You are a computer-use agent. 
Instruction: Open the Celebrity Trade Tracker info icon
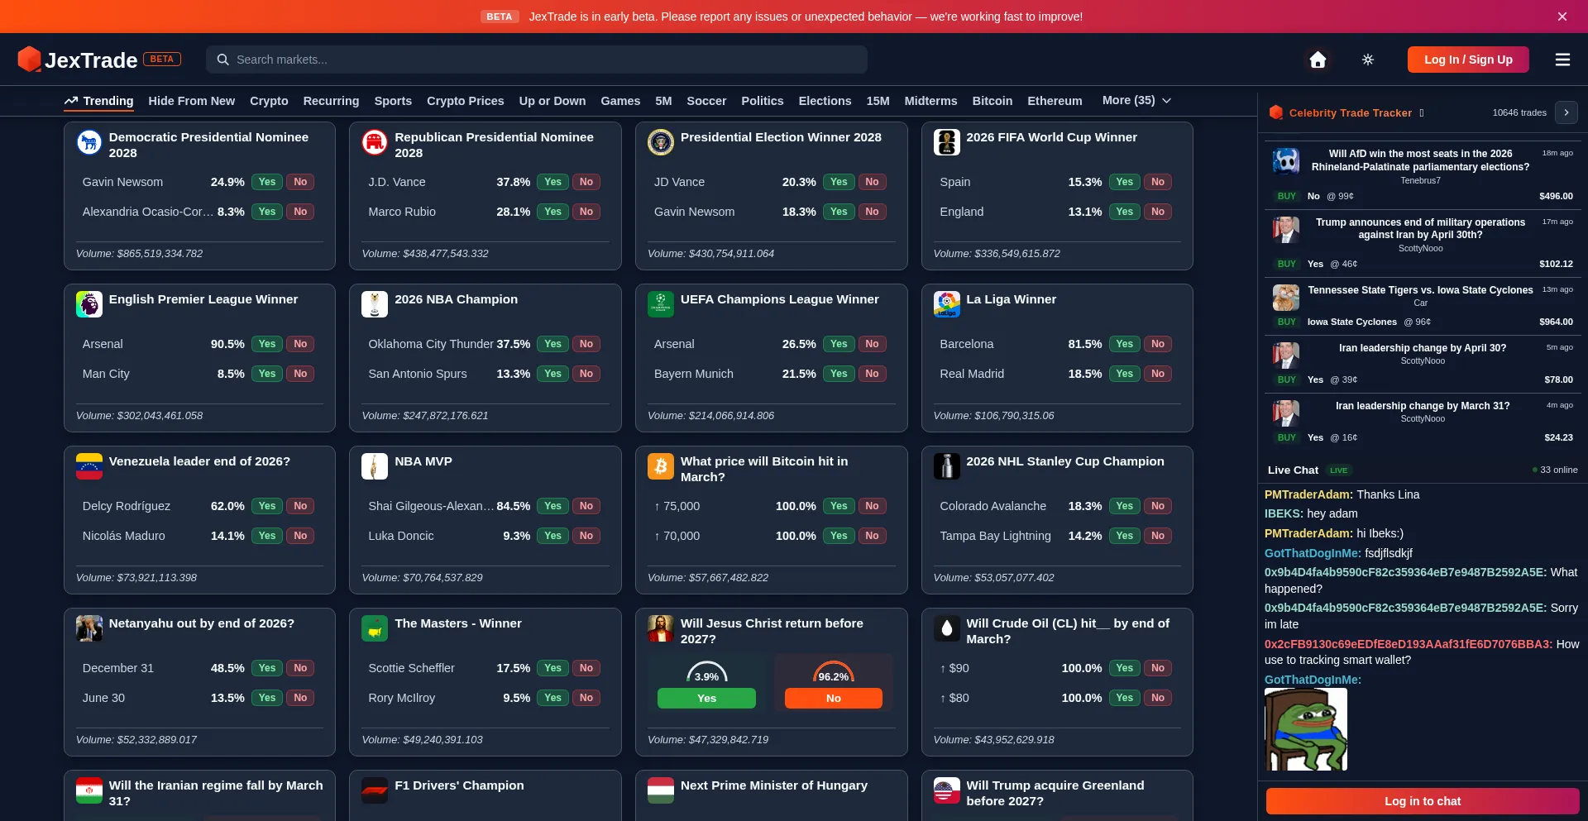pos(1422,113)
